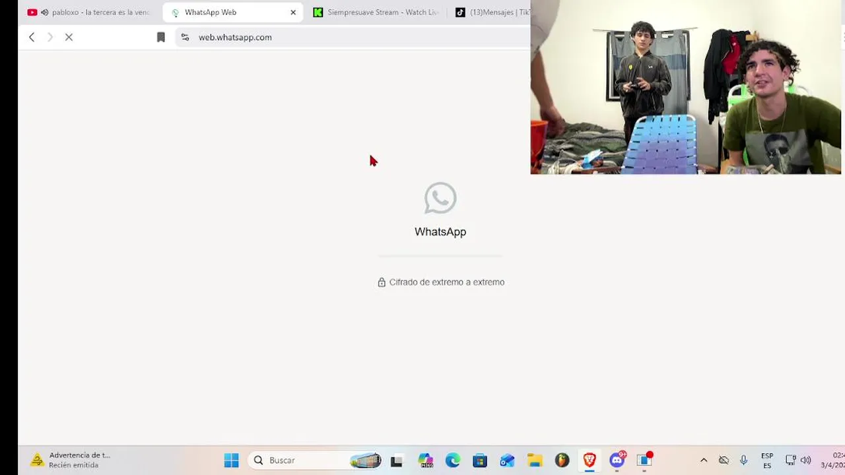Go back using the browser back arrow
This screenshot has width=845, height=475.
point(32,38)
